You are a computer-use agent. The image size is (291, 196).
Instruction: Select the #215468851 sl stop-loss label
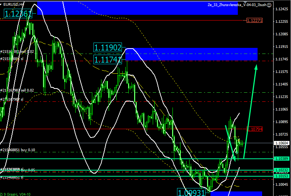point(12,177)
